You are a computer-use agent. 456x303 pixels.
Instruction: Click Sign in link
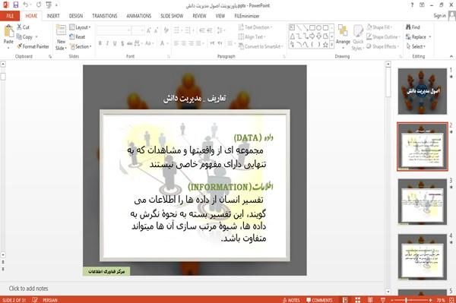(439, 16)
